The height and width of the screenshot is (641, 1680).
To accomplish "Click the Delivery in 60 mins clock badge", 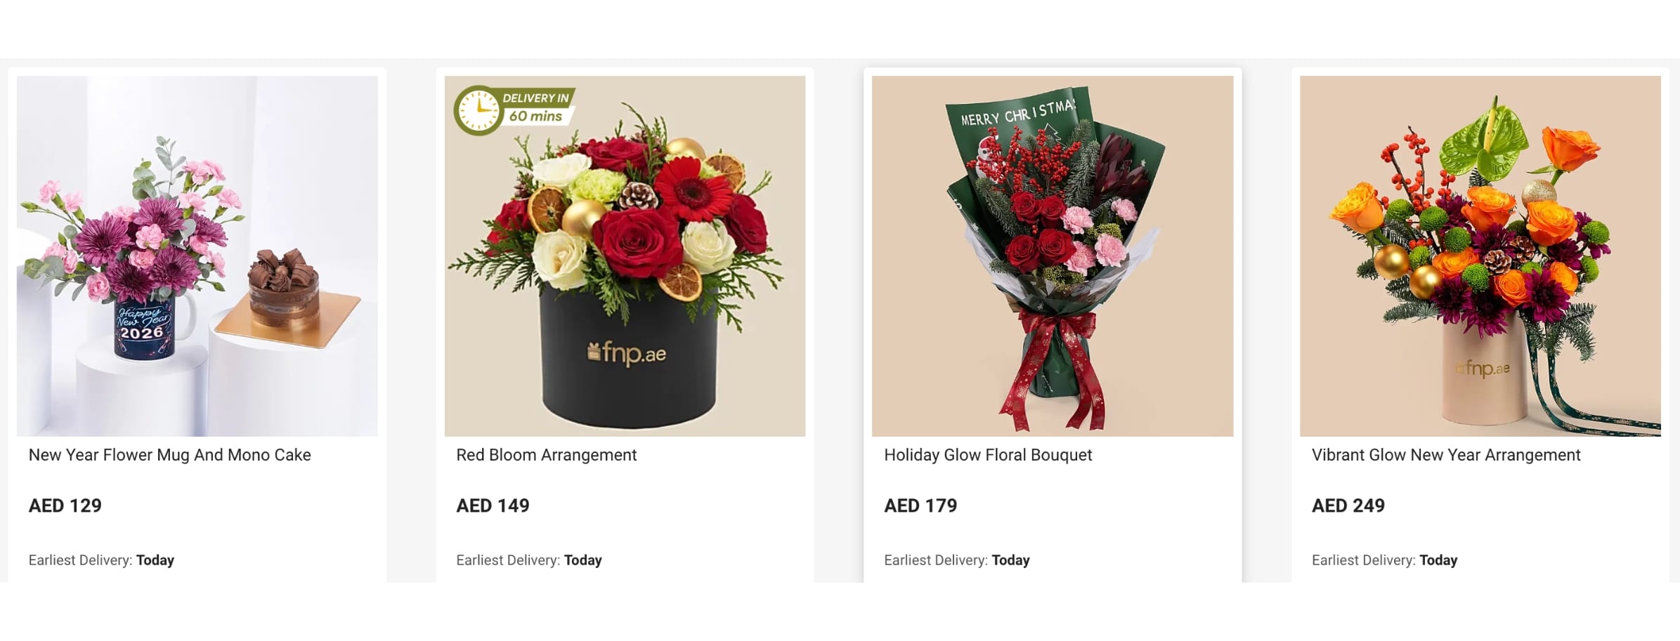I will tap(514, 110).
